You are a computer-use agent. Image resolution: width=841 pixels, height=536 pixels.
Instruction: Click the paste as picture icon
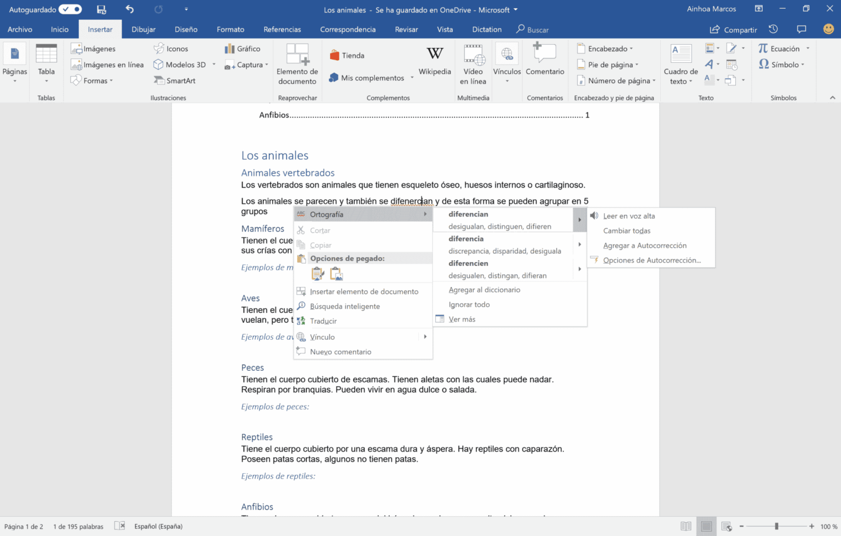click(336, 273)
